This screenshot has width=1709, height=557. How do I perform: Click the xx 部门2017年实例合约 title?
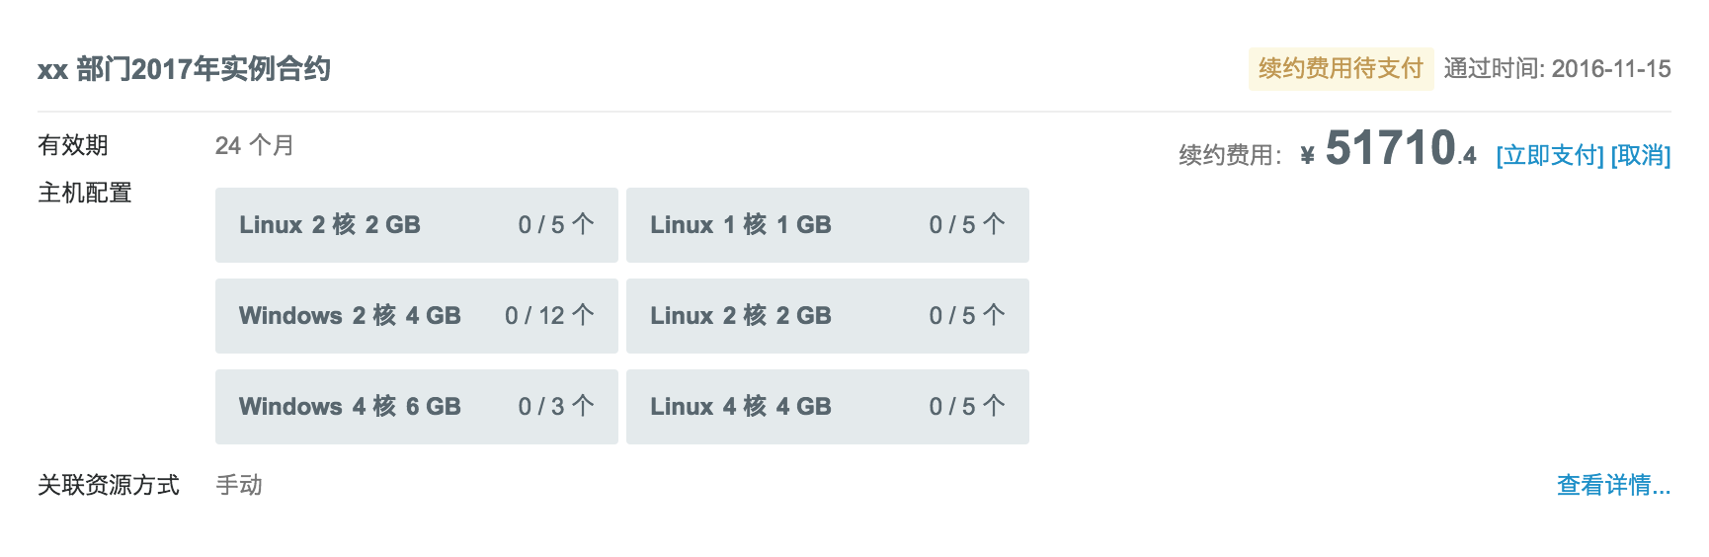184,69
